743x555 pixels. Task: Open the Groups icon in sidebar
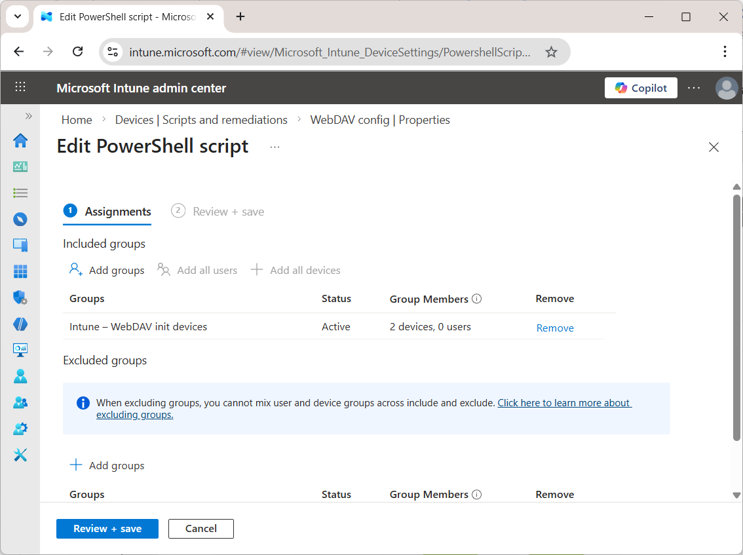click(x=20, y=402)
